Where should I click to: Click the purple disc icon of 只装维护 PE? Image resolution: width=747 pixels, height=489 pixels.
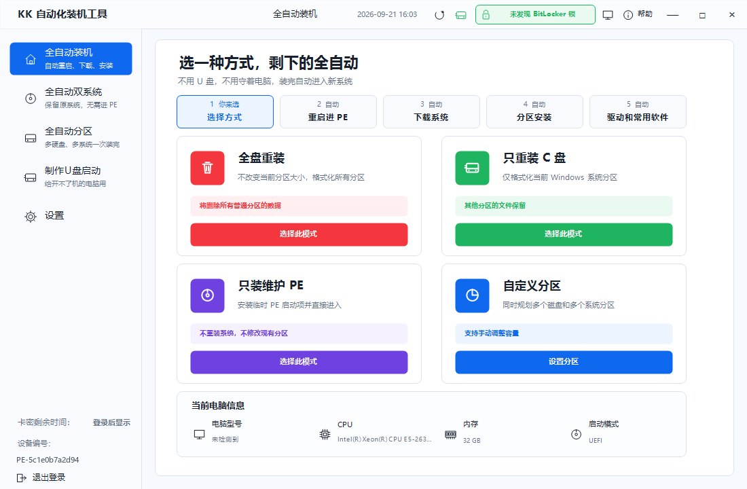pyautogui.click(x=207, y=295)
